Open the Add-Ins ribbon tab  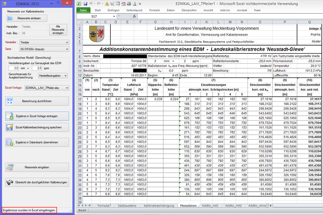(x=225, y=10)
